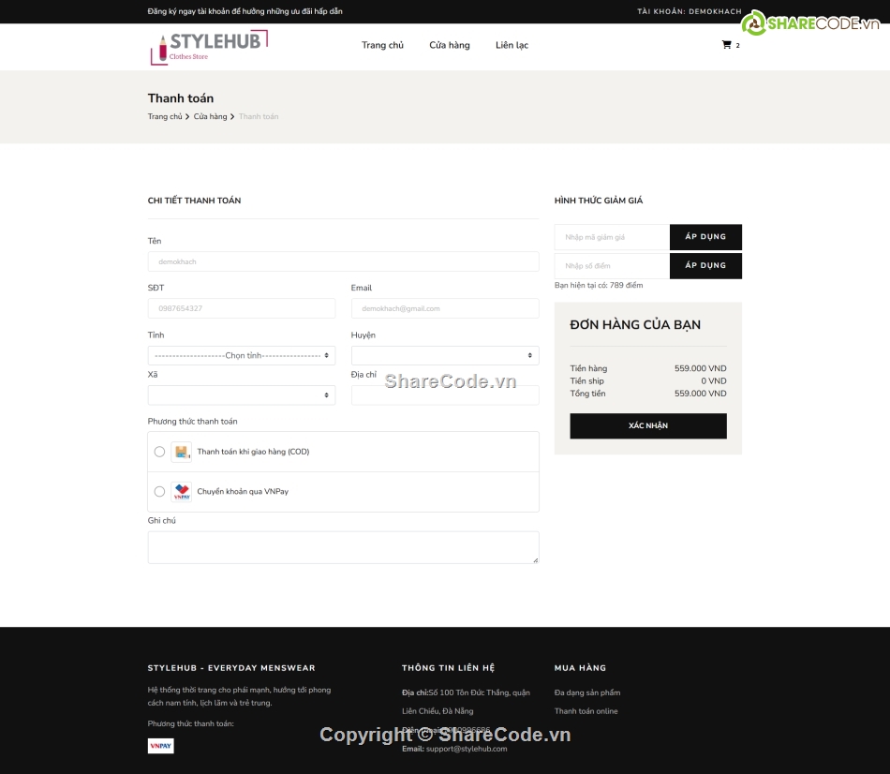Viewport: 890px width, 774px height.
Task: Go to Trang chủ in the navigation menu
Action: pos(382,45)
